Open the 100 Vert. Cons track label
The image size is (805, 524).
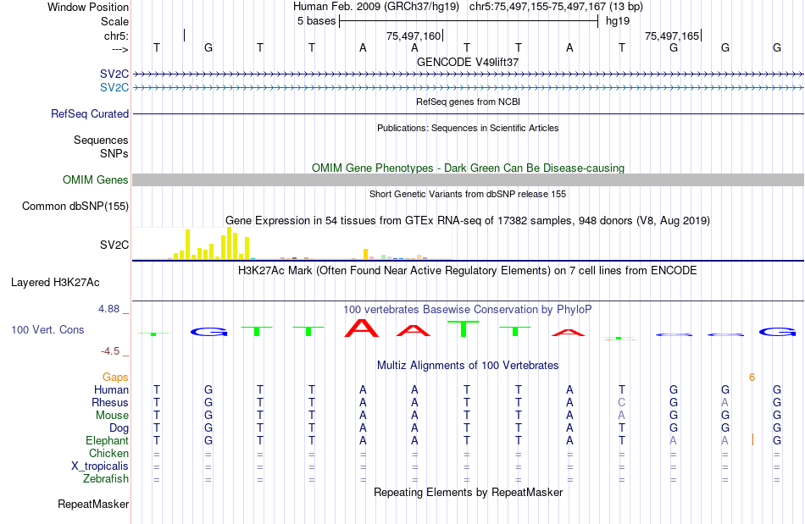click(x=47, y=329)
